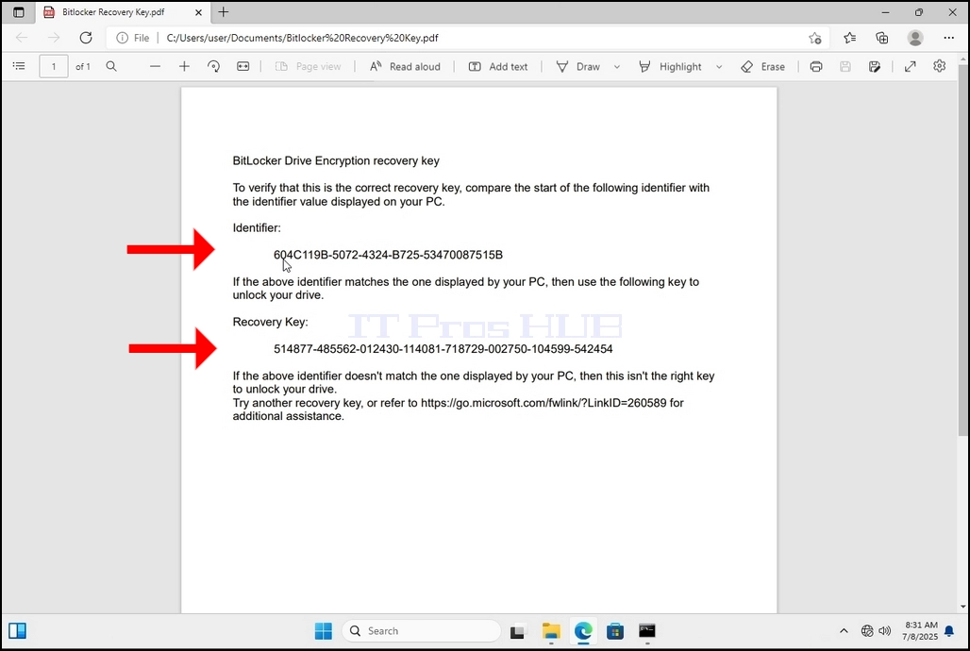Screen dimensions: 970x651
Task: Open the volume tray icon
Action: click(x=885, y=631)
